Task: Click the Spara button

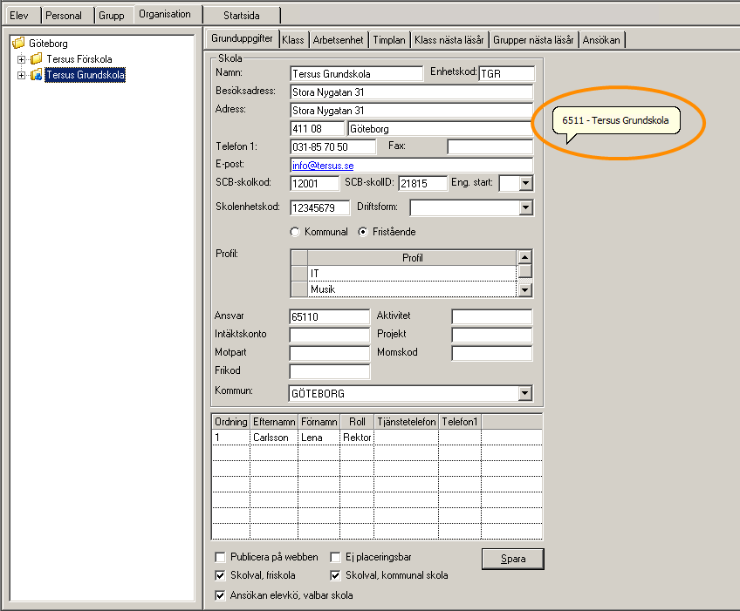Action: click(x=513, y=559)
